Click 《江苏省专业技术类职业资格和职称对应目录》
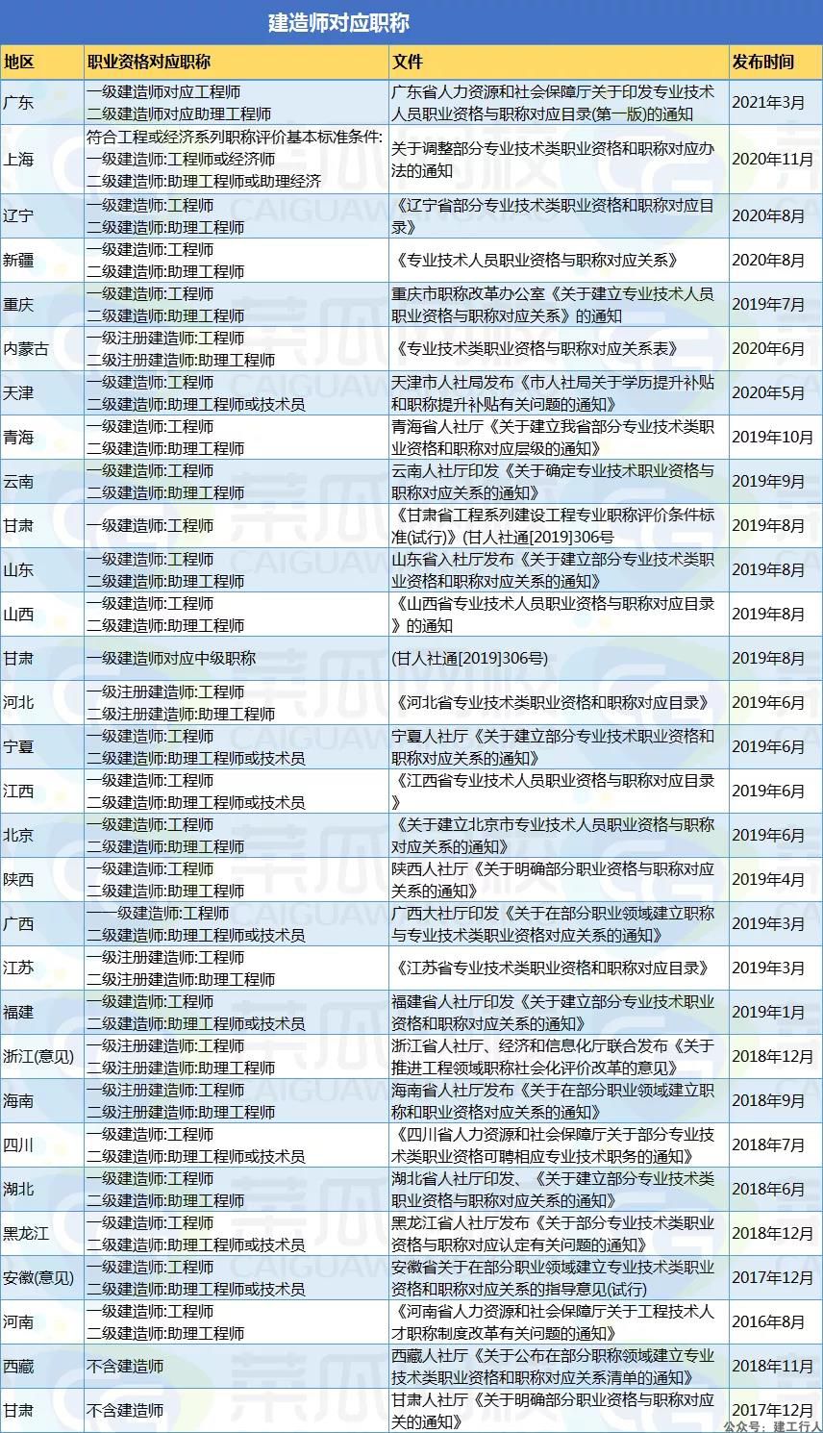 click(x=553, y=968)
